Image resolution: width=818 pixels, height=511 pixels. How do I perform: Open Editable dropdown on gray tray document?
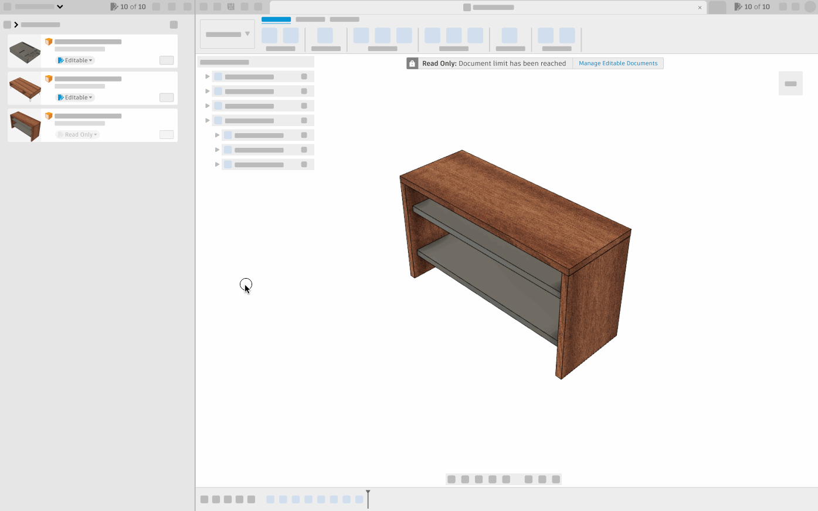coord(76,60)
